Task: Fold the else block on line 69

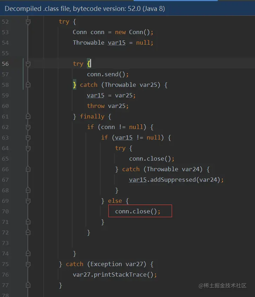Action: 28,201
